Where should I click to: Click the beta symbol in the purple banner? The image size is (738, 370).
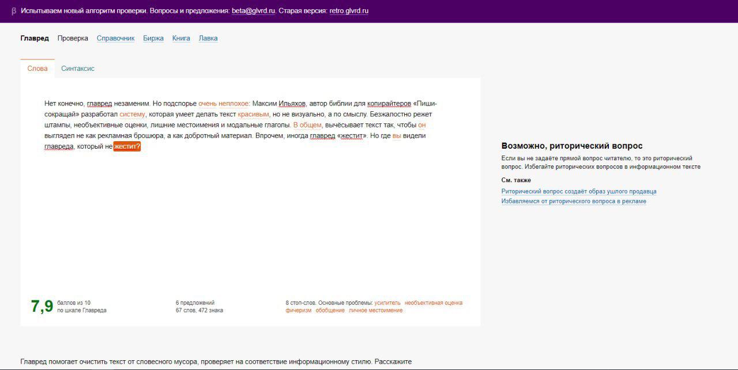pyautogui.click(x=14, y=11)
